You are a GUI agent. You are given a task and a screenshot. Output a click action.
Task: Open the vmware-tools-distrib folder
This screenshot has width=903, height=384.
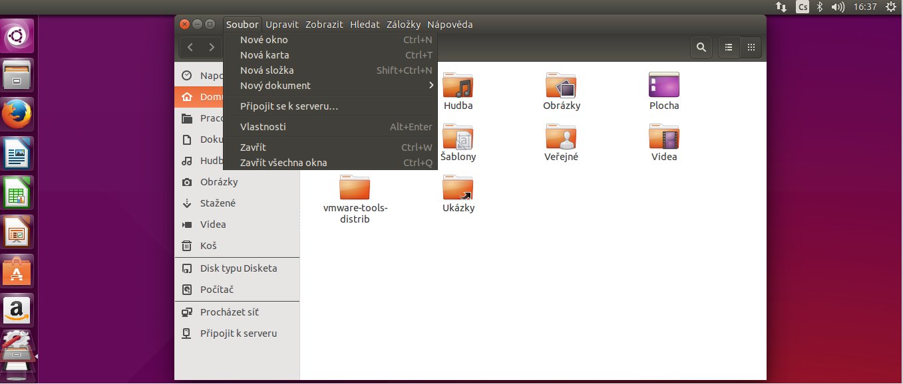click(355, 188)
